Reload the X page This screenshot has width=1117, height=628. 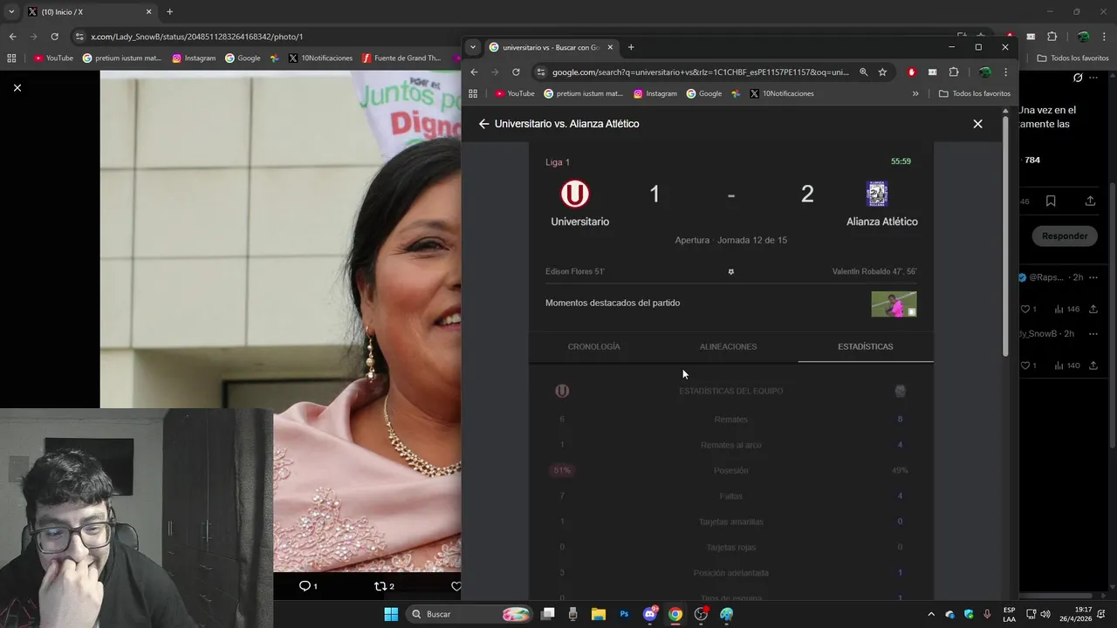tap(54, 37)
